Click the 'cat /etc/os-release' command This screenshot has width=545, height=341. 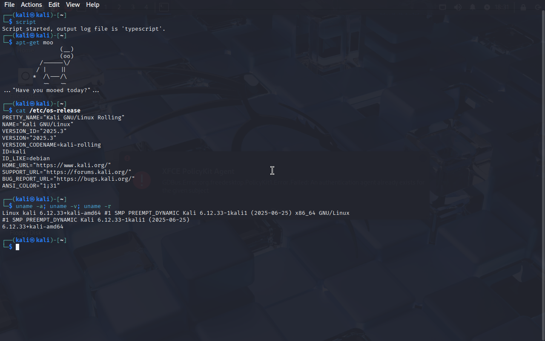pos(48,110)
